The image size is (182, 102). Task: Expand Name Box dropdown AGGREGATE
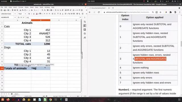click(15, 17)
